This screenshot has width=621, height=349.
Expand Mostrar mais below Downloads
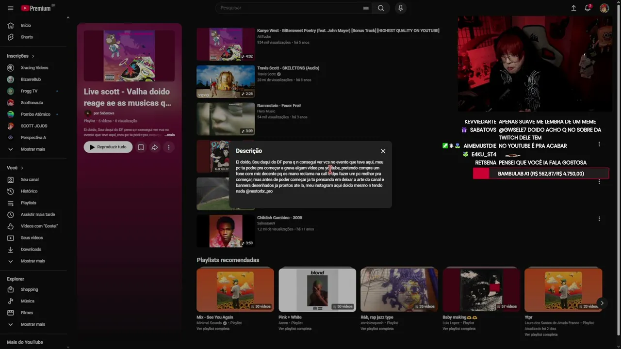[33, 261]
